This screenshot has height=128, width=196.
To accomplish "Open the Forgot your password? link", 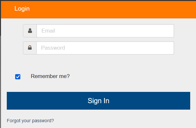I will click(30, 121).
